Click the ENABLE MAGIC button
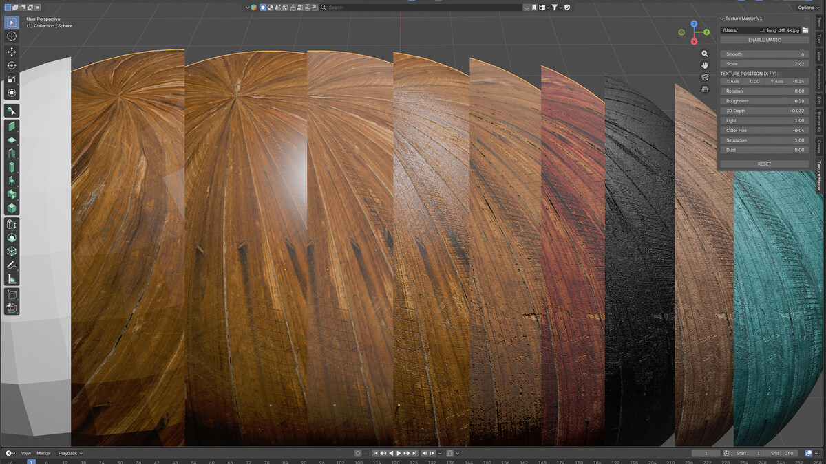Screen dimensions: 826x464 click(x=764, y=40)
